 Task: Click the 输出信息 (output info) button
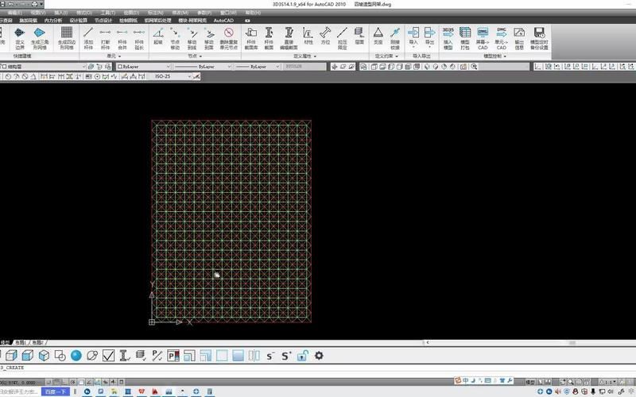519,37
